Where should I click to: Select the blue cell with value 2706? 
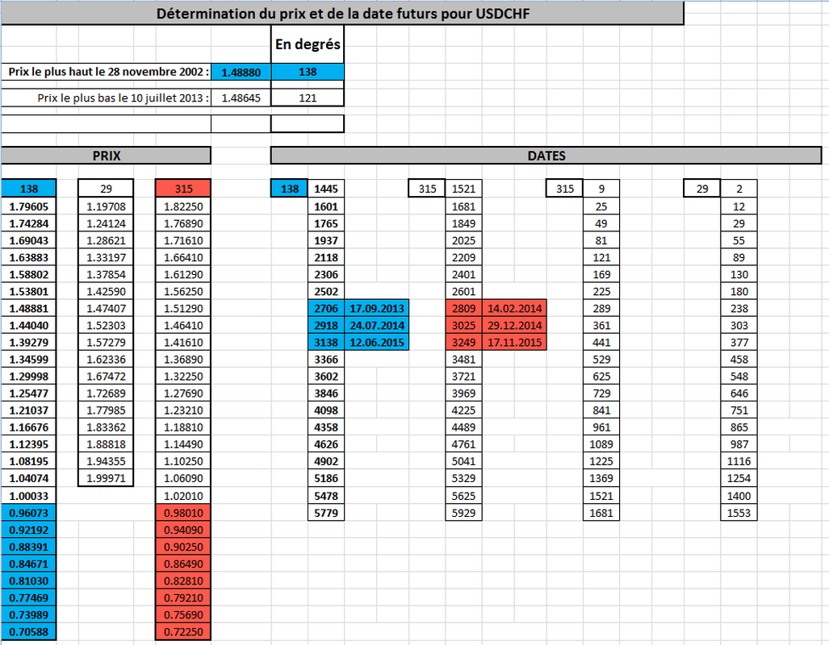coord(326,308)
